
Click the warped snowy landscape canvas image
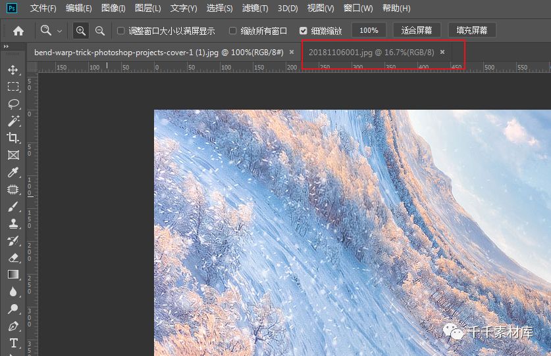352,233
